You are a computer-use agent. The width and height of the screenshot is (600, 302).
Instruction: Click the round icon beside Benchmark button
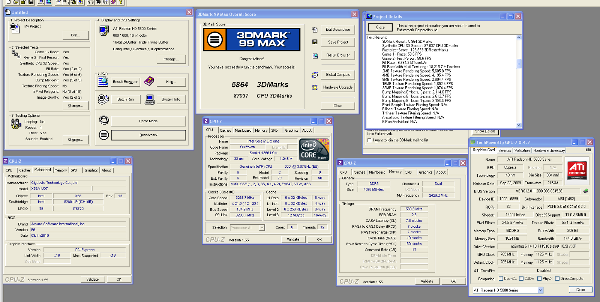point(104,135)
